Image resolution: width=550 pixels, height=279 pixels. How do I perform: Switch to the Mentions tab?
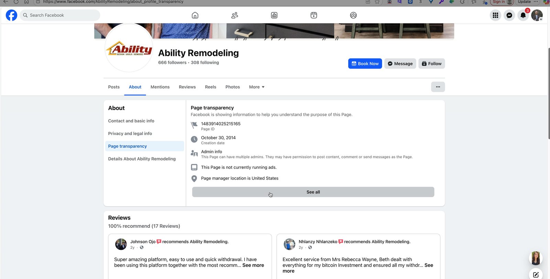160,87
